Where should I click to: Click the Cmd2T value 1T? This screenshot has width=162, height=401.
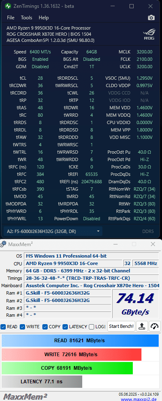pos(92,67)
